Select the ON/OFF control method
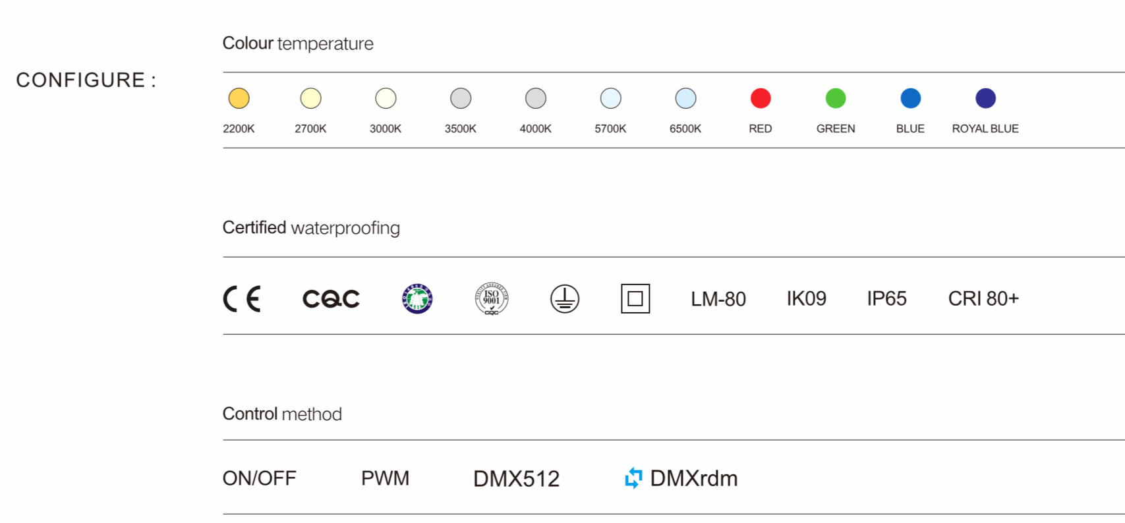1125x523 pixels. click(260, 478)
